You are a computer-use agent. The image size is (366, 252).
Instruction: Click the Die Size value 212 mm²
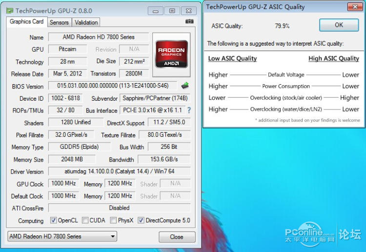(134, 61)
